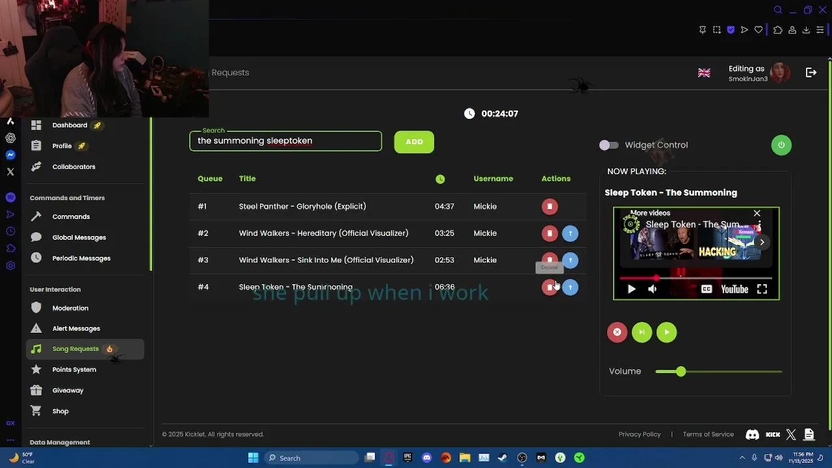Click the red stop playback button
832x468 pixels.
617,332
